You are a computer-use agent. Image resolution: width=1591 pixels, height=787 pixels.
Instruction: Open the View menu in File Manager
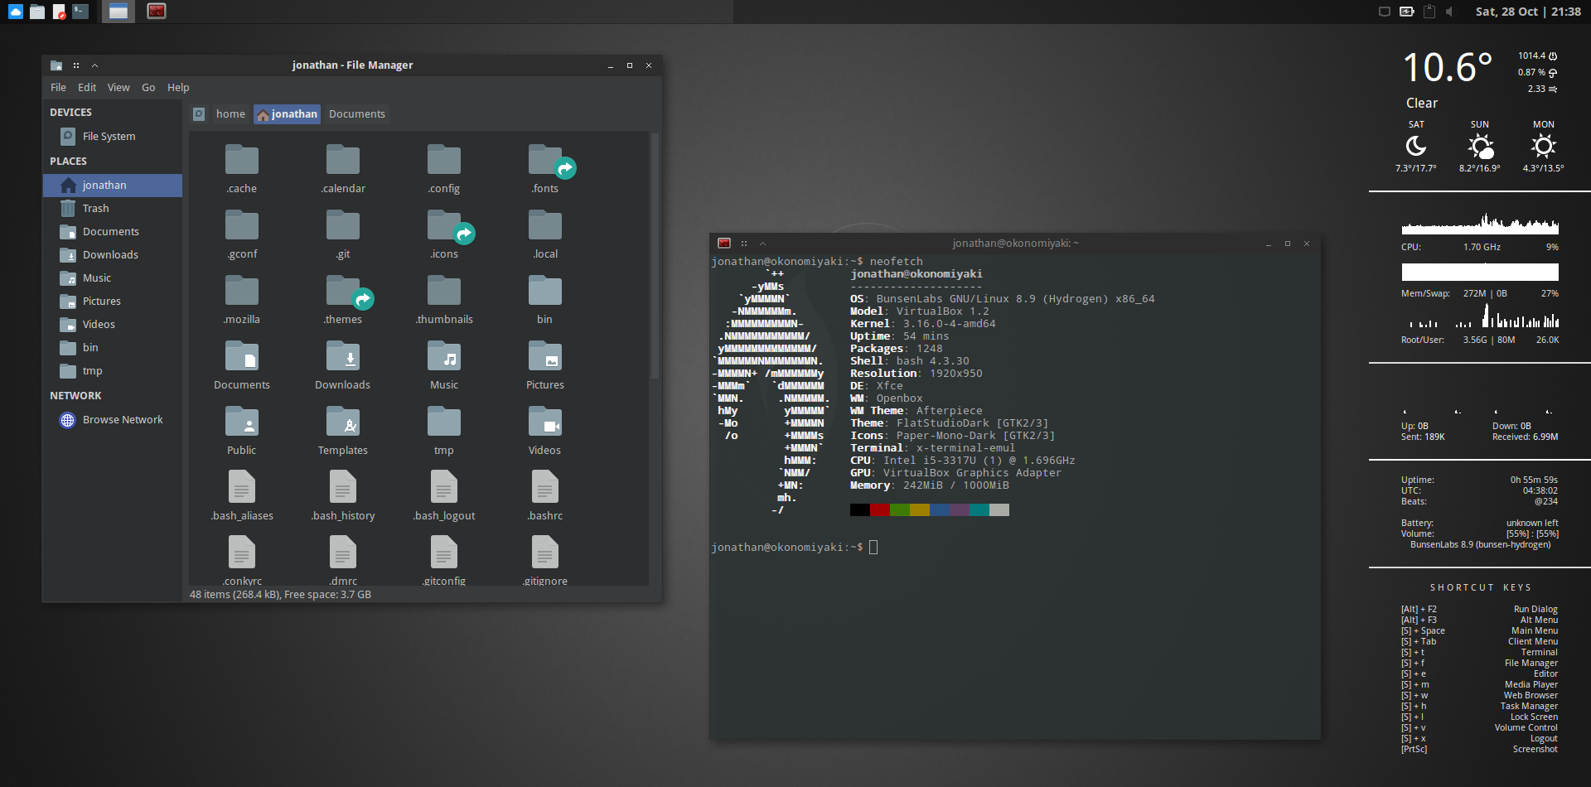pos(118,88)
